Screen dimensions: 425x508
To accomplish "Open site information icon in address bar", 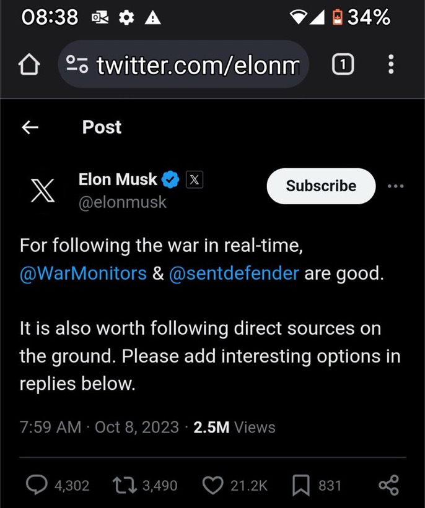I will click(77, 65).
